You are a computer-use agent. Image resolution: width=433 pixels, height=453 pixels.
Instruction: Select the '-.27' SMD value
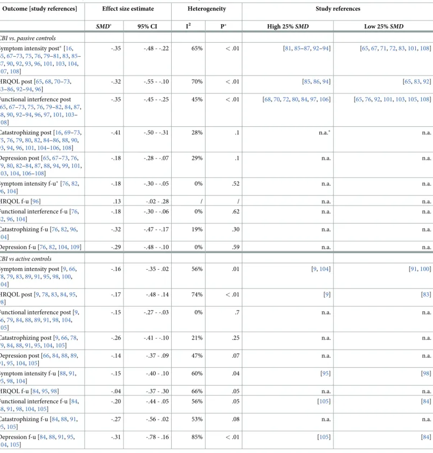pyautogui.click(x=116, y=419)
